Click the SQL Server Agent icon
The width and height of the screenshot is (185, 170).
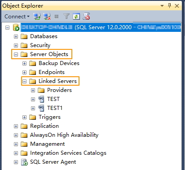click(24, 162)
